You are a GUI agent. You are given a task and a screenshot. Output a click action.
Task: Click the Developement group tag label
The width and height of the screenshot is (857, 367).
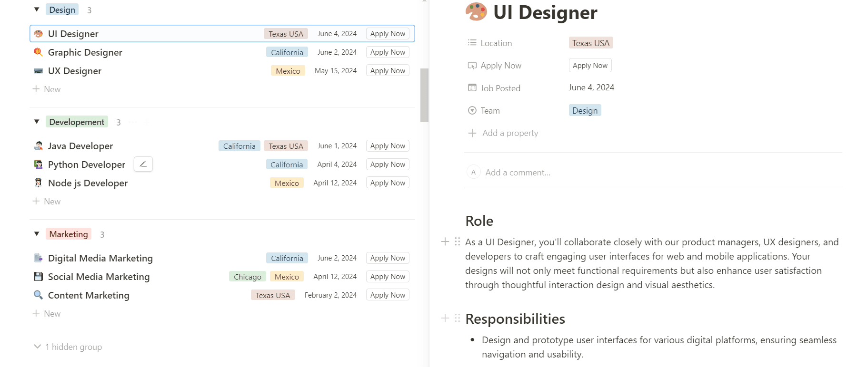pos(77,122)
